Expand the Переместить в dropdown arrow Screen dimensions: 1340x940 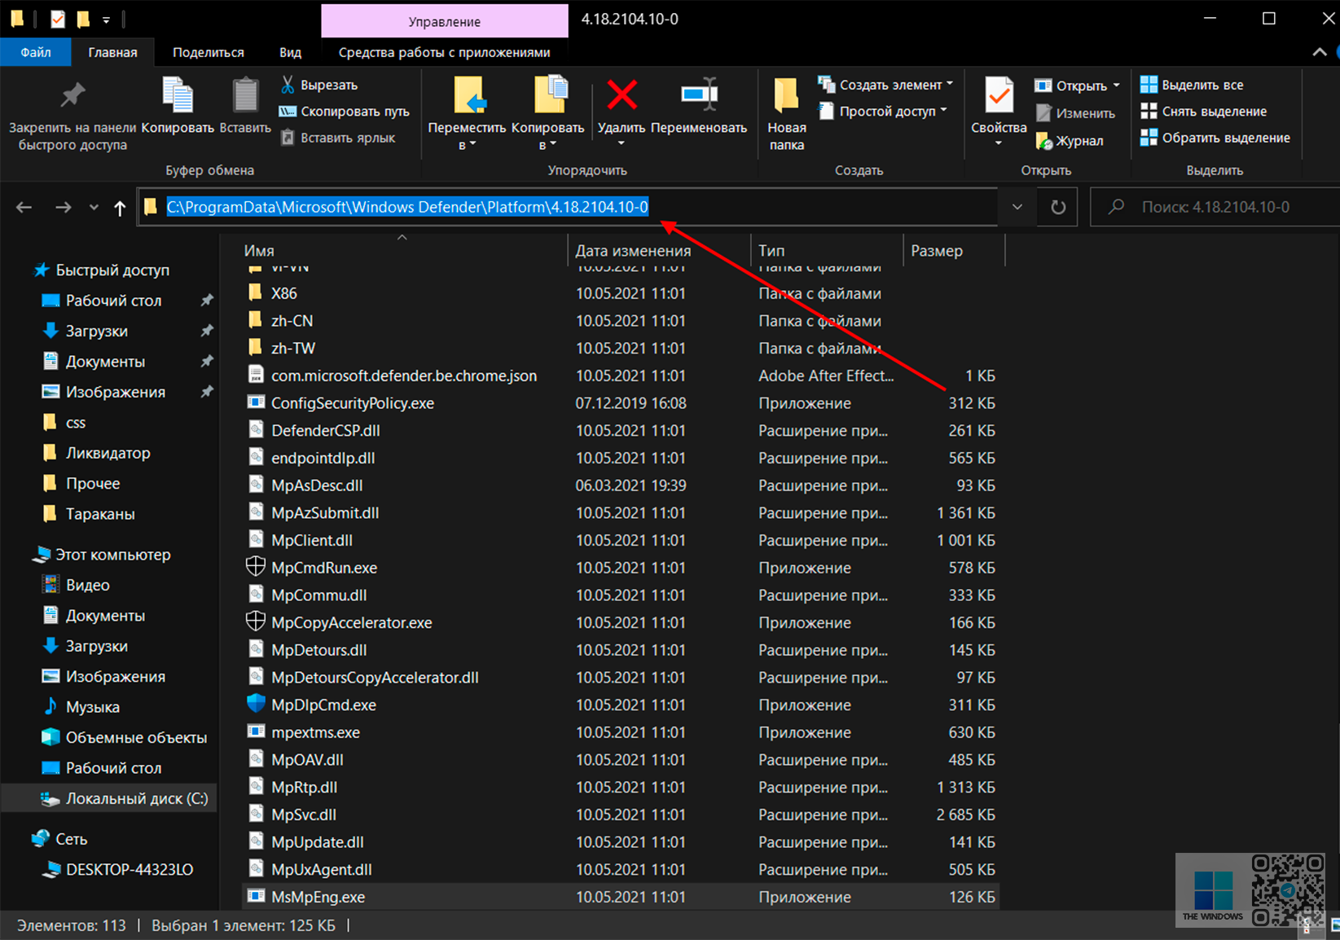472,145
